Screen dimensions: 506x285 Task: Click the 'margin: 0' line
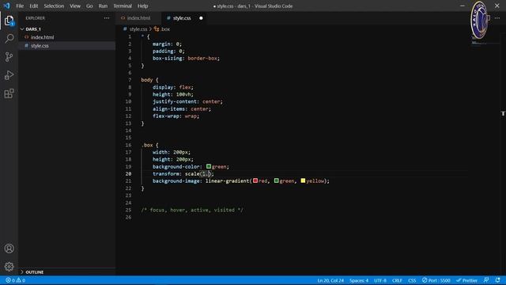[167, 44]
